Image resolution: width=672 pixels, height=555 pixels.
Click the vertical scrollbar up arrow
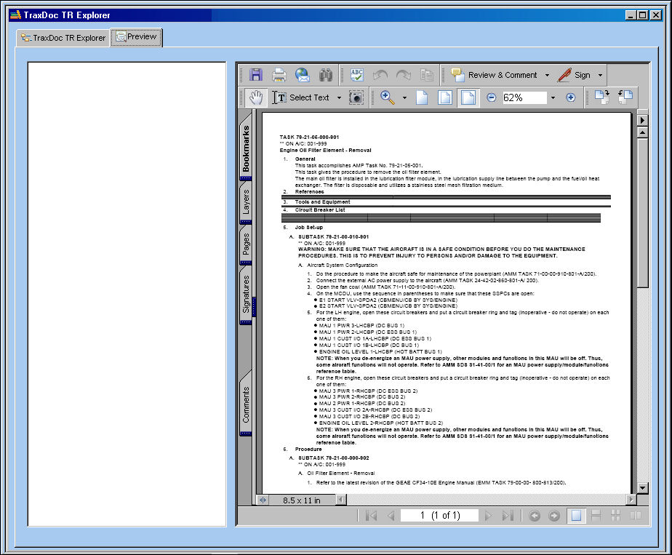642,133
